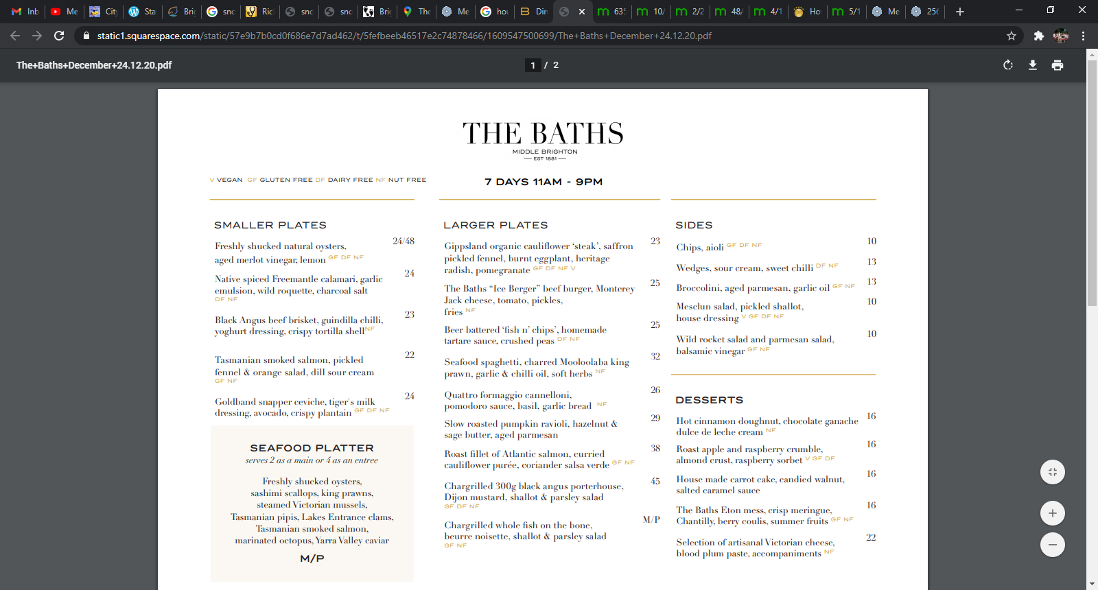Viewport: 1098px width, 590px height.
Task: Edit the PDF page number field
Action: pyautogui.click(x=533, y=65)
